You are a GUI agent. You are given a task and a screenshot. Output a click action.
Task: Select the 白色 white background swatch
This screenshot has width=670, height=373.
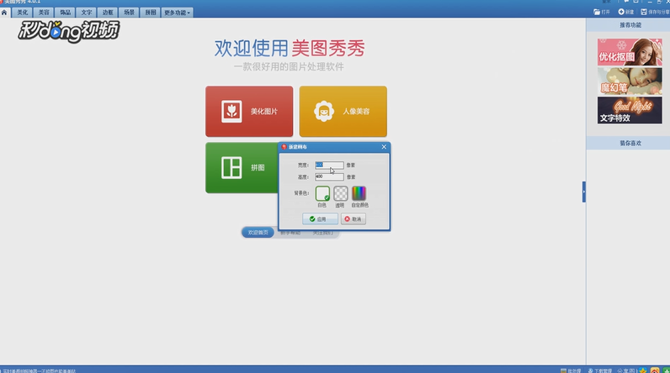click(x=322, y=193)
